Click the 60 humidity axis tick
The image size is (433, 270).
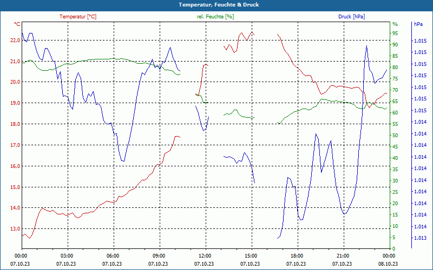click(x=395, y=113)
